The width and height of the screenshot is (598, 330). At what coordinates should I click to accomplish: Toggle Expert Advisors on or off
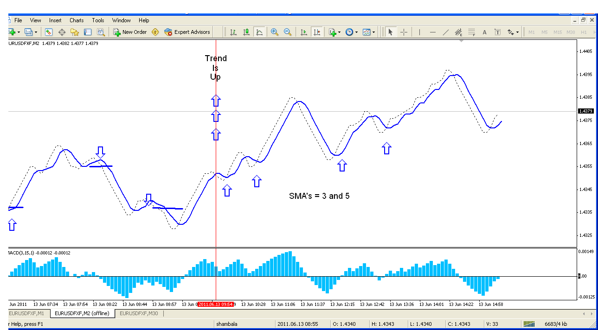(187, 32)
